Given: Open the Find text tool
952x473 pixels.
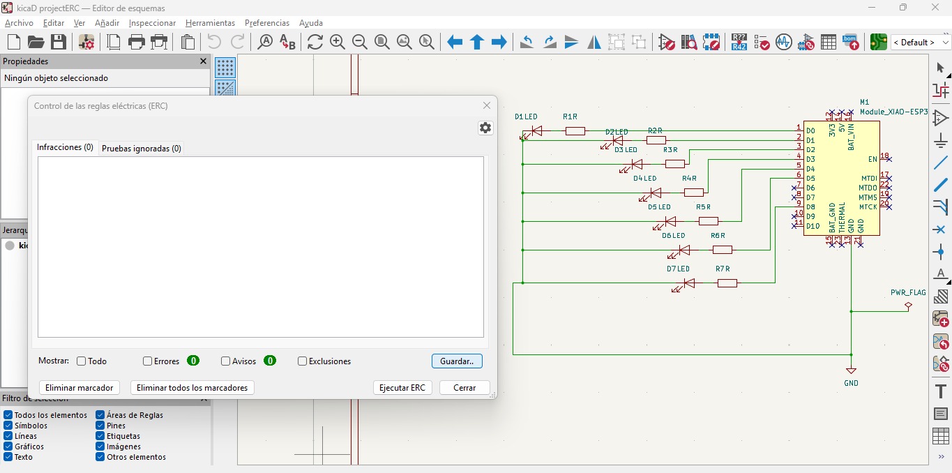Looking at the screenshot, I should (x=265, y=42).
